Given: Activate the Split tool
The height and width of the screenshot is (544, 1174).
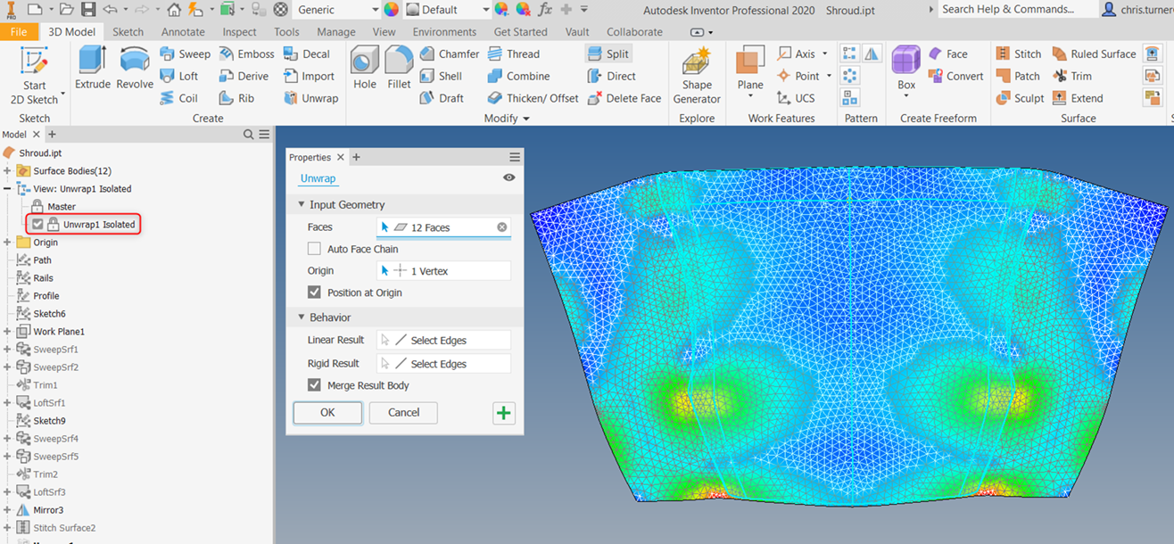Looking at the screenshot, I should coord(608,54).
